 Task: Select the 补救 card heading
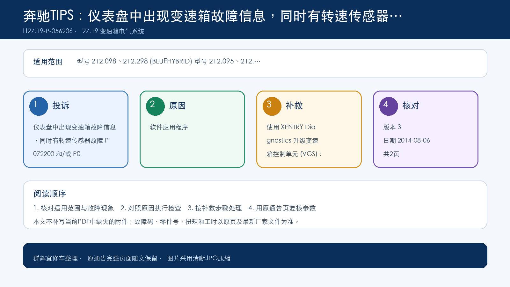294,106
